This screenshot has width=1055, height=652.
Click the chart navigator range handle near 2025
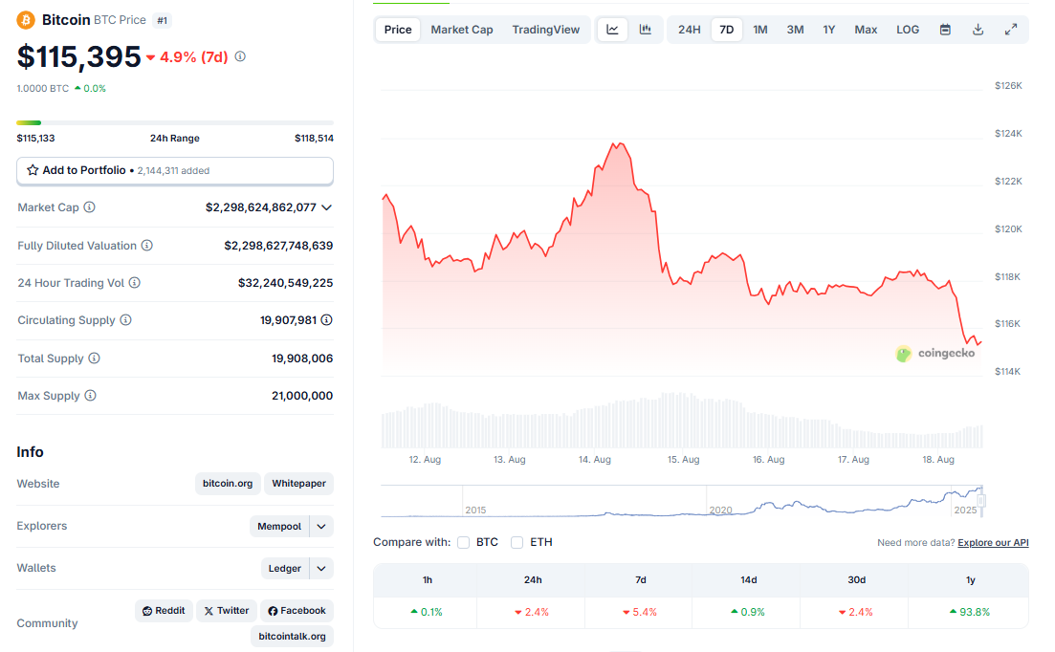tap(981, 501)
